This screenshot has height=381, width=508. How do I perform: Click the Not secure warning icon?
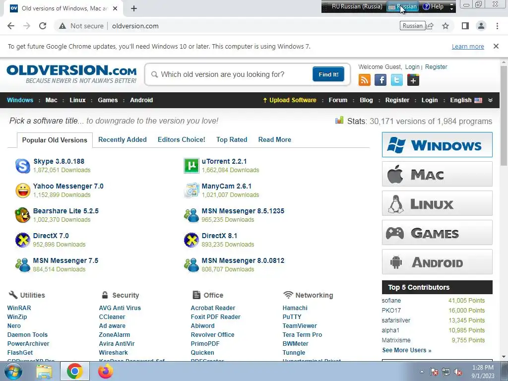pos(63,26)
